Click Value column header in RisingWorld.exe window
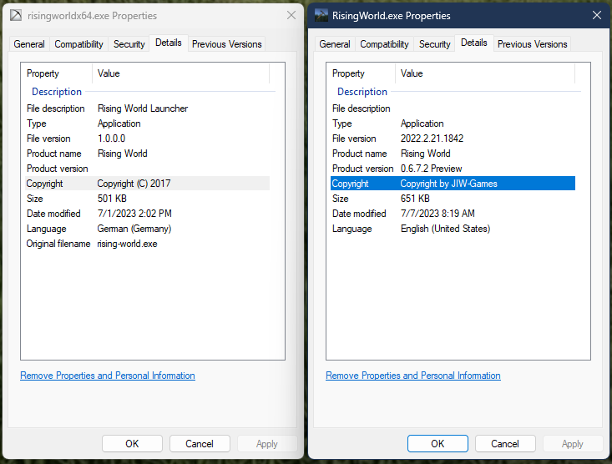The height and width of the screenshot is (464, 612). [412, 73]
